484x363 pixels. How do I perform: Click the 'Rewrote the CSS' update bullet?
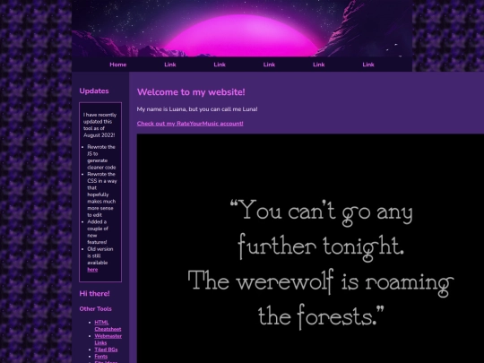click(102, 194)
